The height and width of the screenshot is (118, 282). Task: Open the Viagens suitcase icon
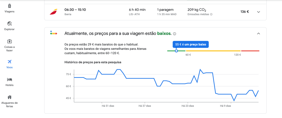click(10, 6)
